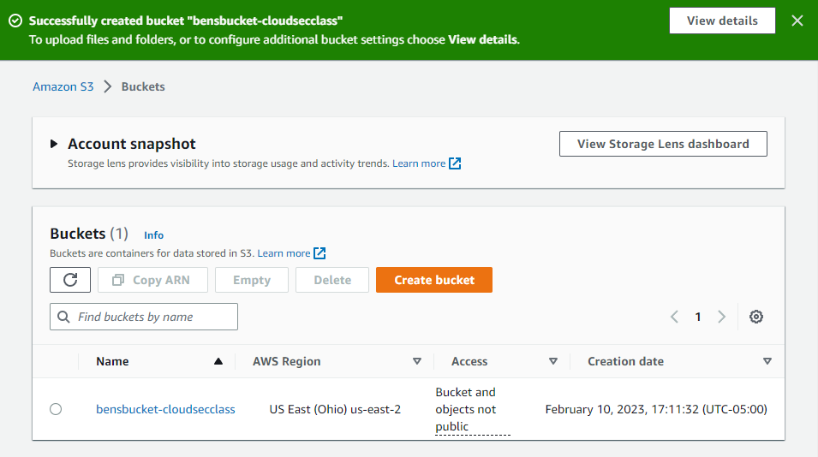Click View details in the banner
This screenshot has height=457, width=818.
722,21
